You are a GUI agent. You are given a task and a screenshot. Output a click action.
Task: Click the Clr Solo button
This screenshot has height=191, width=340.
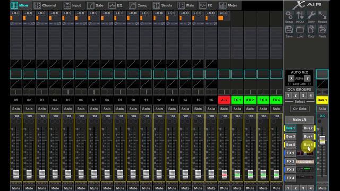coord(300,109)
